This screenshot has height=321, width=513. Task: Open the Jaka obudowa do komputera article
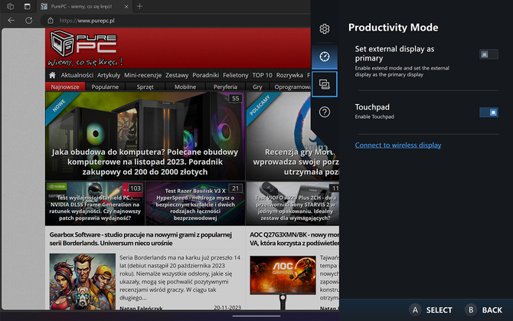point(145,136)
